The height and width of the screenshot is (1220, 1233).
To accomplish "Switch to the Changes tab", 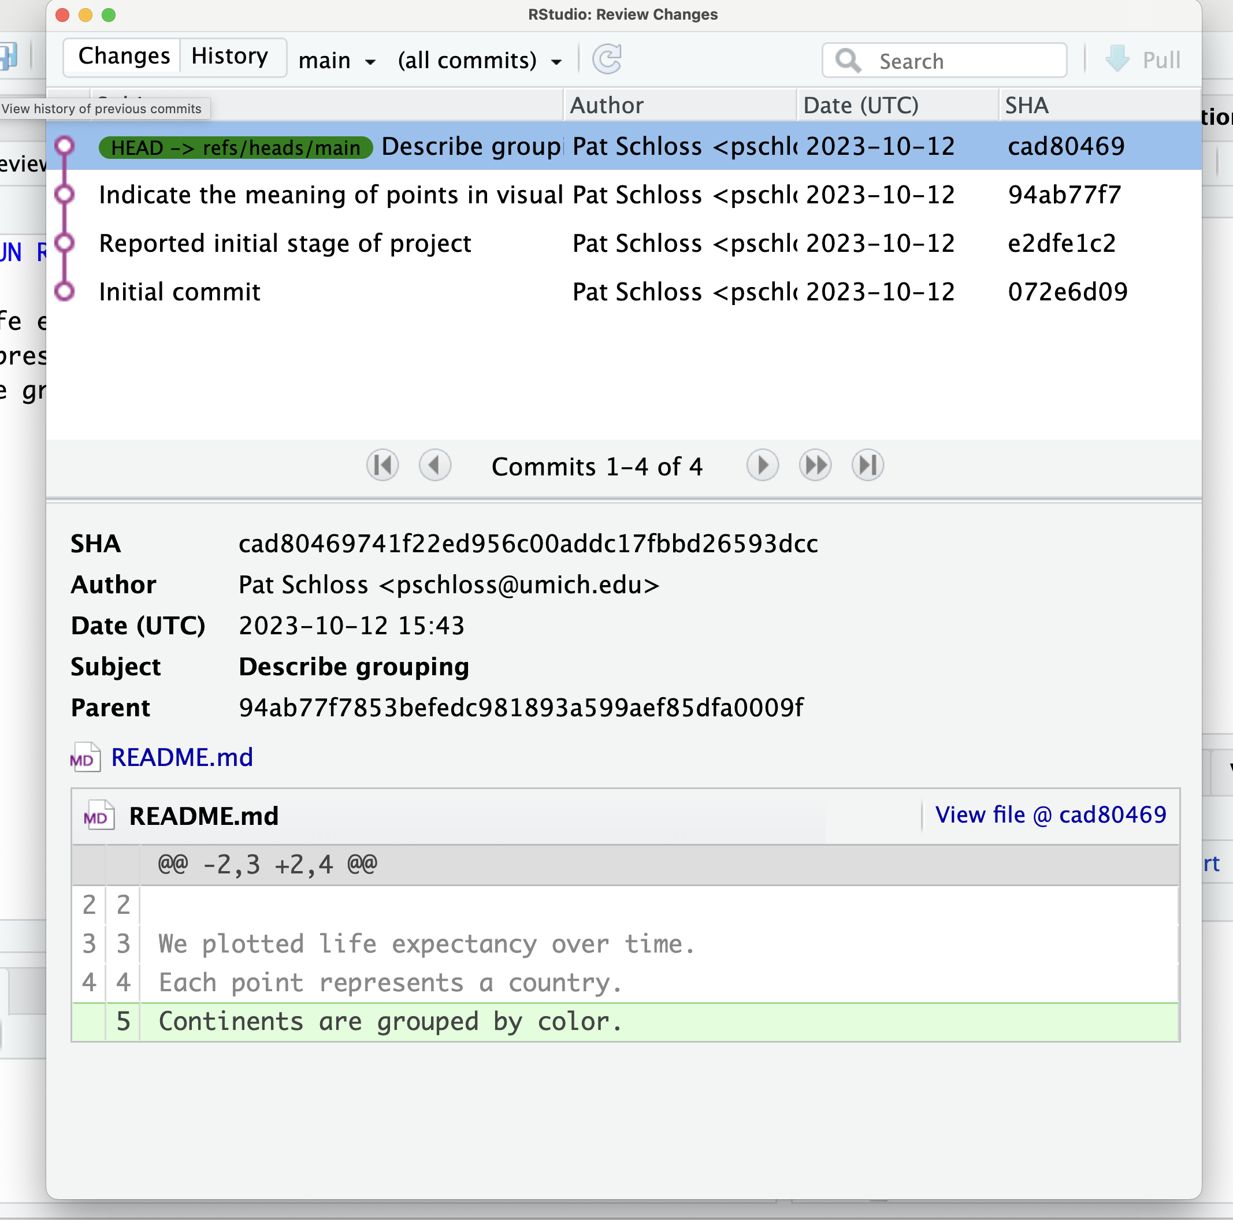I will (x=124, y=56).
